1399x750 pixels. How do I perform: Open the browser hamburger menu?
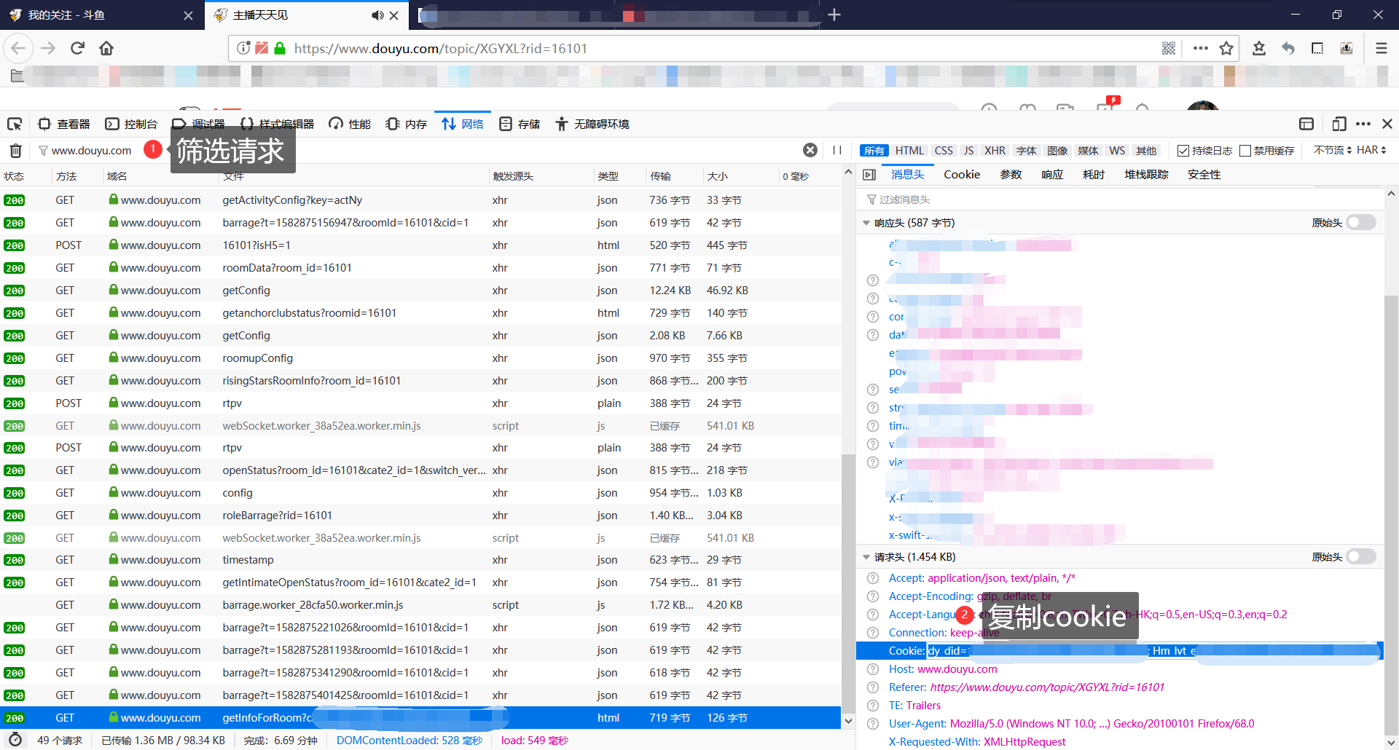(1381, 48)
